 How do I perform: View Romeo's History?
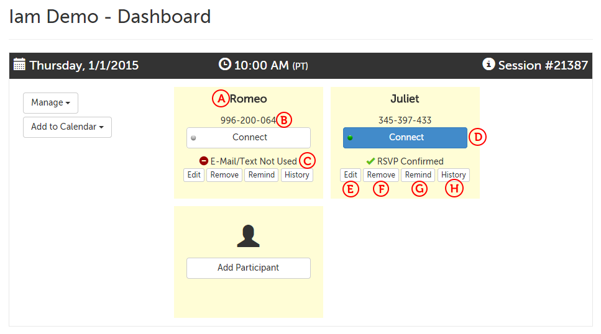296,175
